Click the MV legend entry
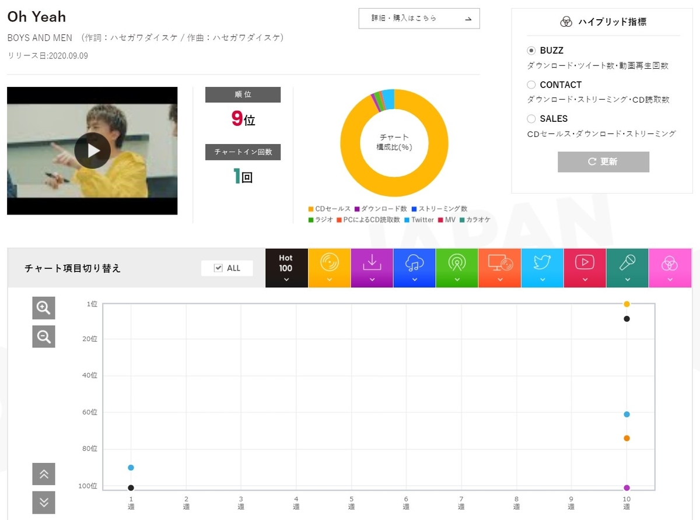This screenshot has height=520, width=700. point(446,220)
